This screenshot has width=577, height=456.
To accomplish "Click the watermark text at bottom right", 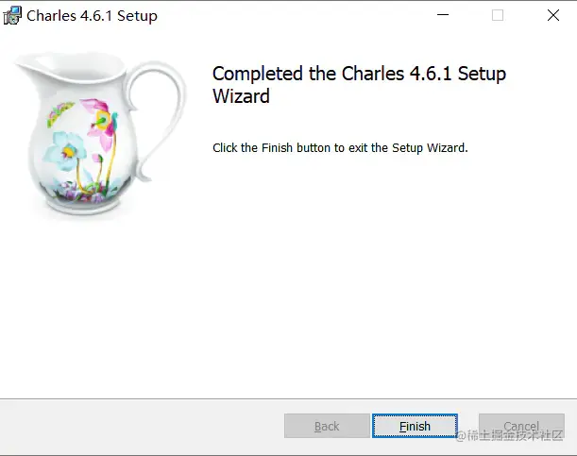I will (x=515, y=435).
